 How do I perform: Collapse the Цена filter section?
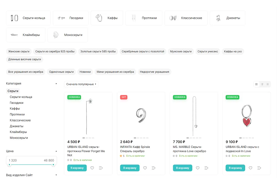click(56, 151)
